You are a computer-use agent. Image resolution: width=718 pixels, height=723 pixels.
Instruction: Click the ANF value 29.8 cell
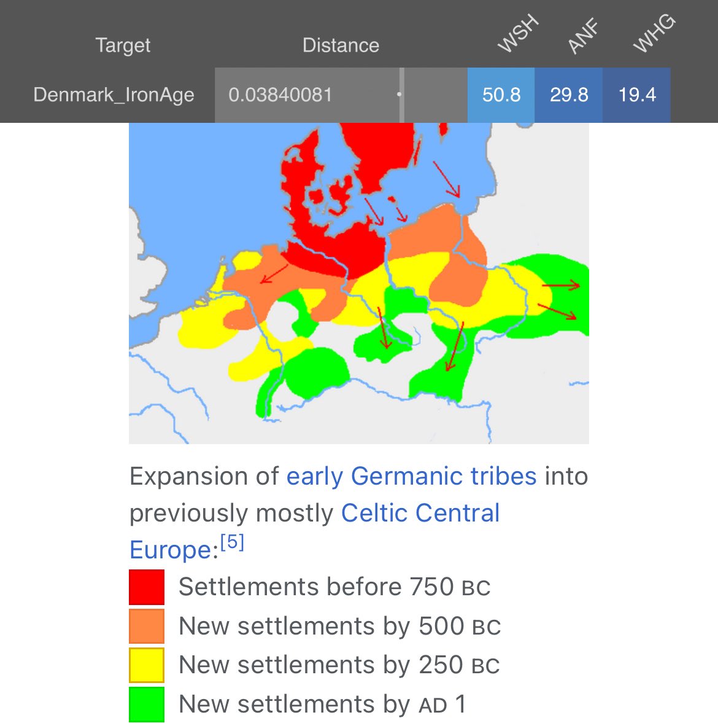click(x=569, y=95)
